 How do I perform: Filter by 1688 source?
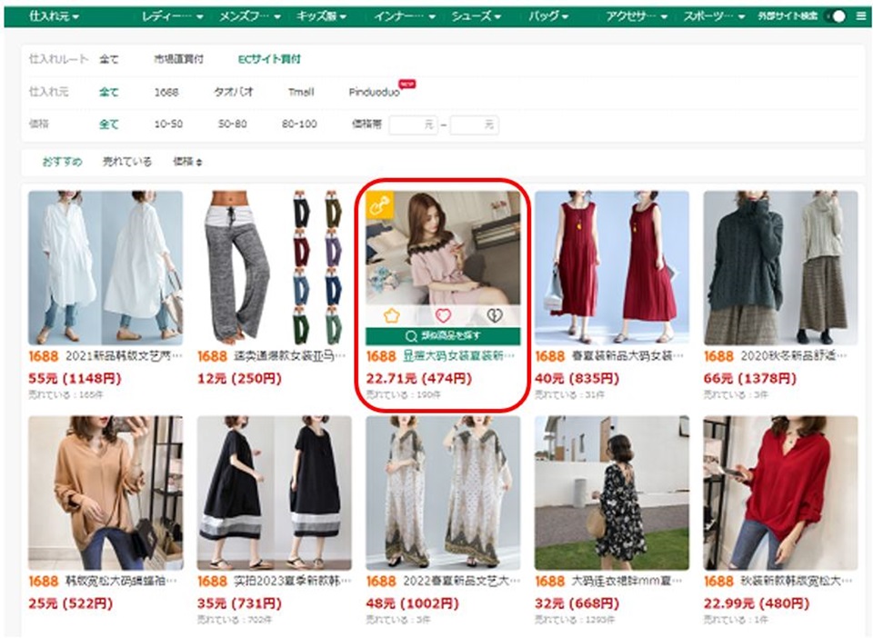(x=166, y=92)
